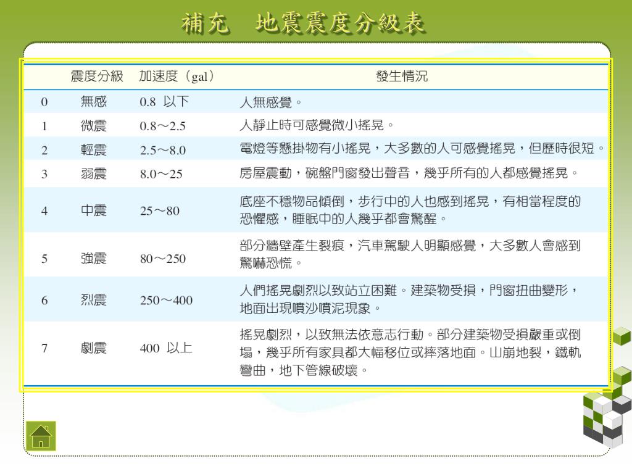The height and width of the screenshot is (474, 632).
Task: Click the intensity number 5
Action: [44, 259]
